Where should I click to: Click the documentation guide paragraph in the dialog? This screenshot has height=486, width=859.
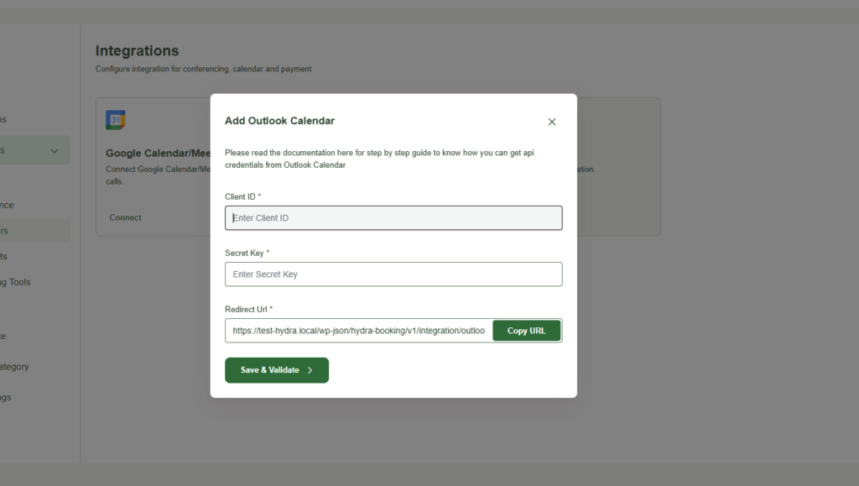point(379,159)
